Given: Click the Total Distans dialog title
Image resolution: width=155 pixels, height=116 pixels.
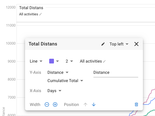Looking at the screenshot, I should tap(43, 44).
